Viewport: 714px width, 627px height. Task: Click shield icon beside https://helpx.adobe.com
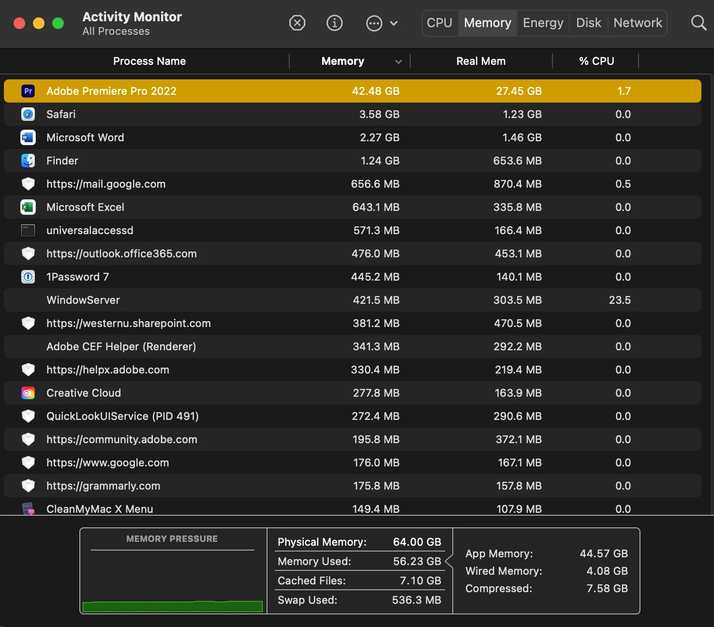point(28,370)
